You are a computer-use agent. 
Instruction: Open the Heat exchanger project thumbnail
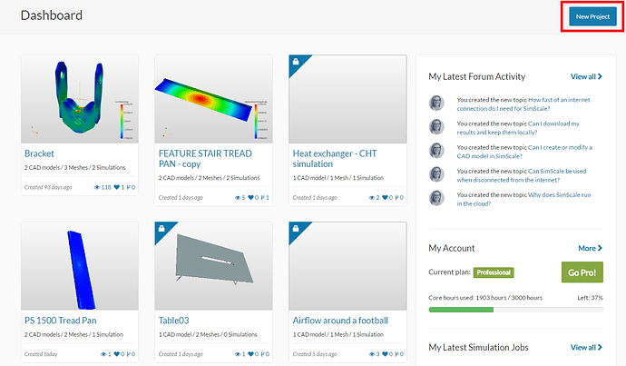point(347,99)
